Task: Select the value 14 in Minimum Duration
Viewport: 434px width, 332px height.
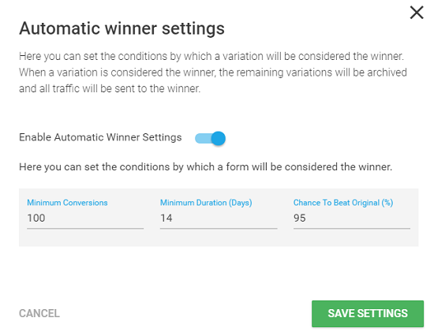Action: (166, 218)
